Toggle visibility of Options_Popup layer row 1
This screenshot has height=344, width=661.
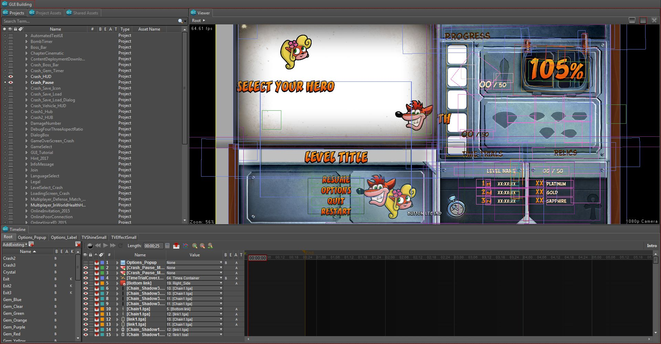click(x=85, y=263)
